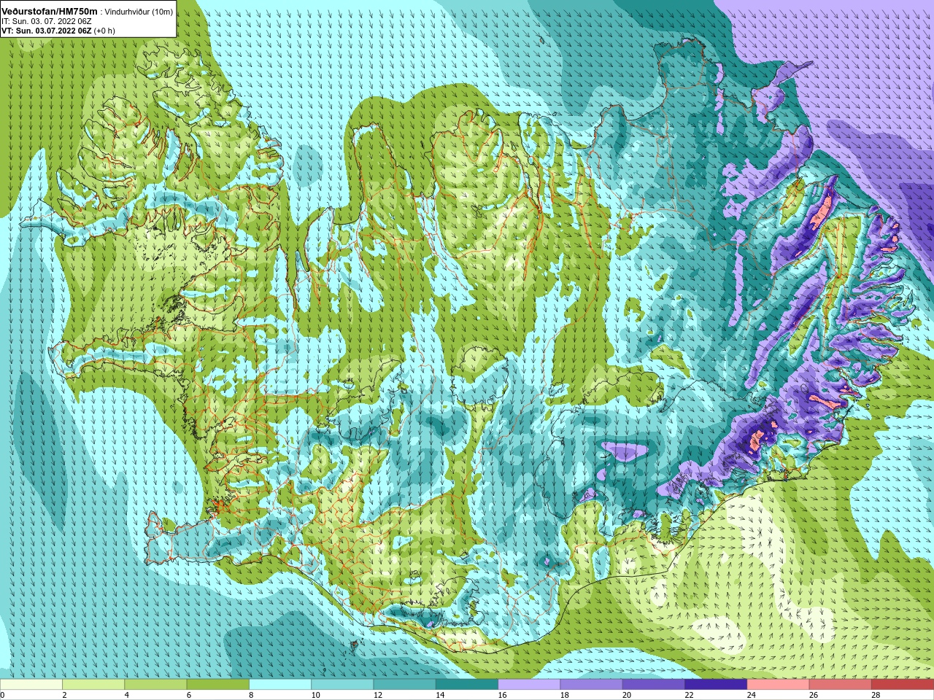Pick the dark indigo 22–24 legend swatch
Image resolution: width=934 pixels, height=700 pixels.
tap(716, 685)
